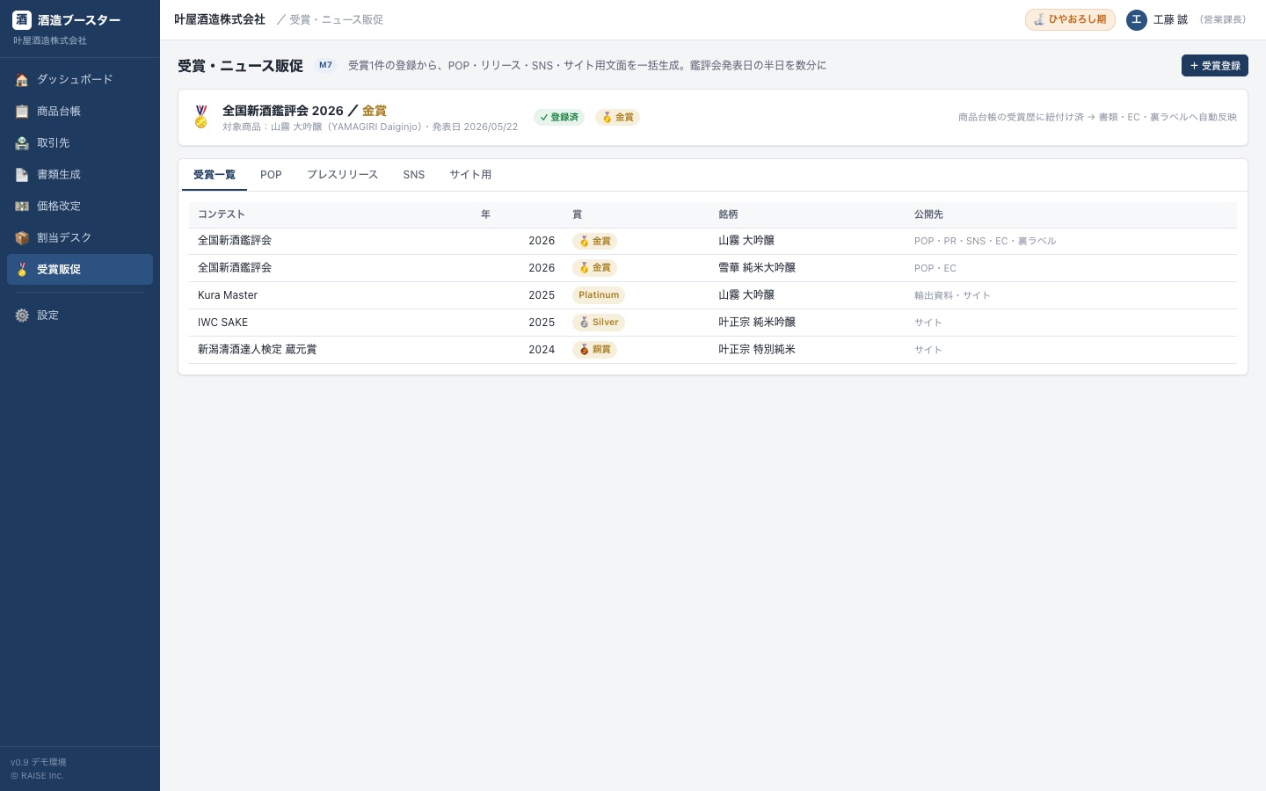
Task: Click the sake bottle icon in ひやおろし期 badge
Action: 1039,19
